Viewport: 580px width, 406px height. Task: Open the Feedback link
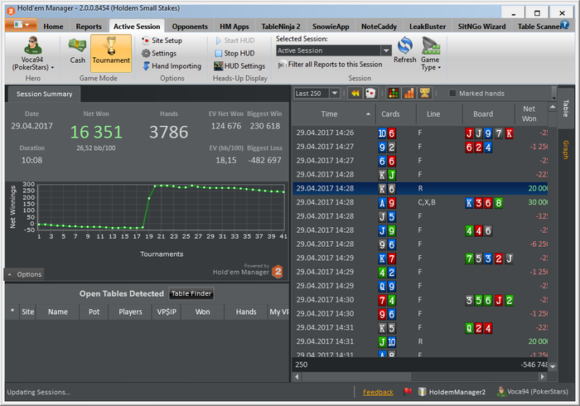click(378, 392)
